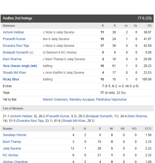Click Ashwin Hebbar in Fall of Wickets
The image size is (155, 163).
[22, 116]
